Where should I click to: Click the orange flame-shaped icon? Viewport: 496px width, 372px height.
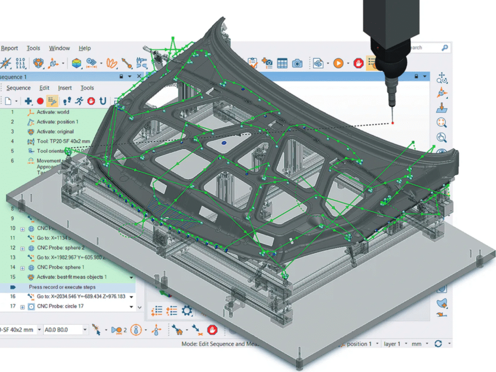point(111,63)
